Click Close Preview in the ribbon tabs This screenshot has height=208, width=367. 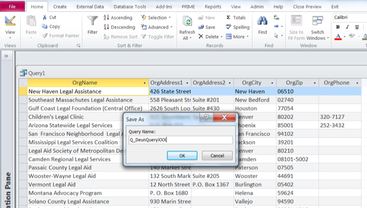click(307, 7)
